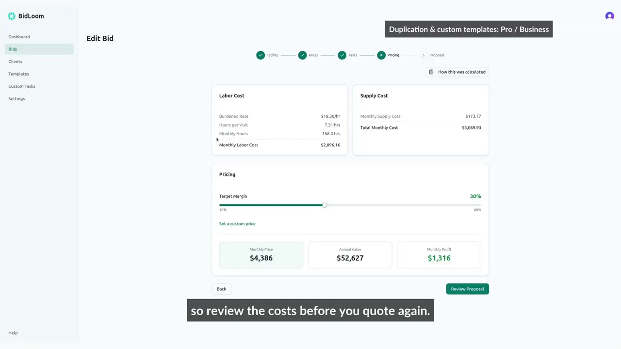Image resolution: width=621 pixels, height=349 pixels.
Task: Click the Total Monthly Cost amount $3,069.93
Action: coord(472,128)
